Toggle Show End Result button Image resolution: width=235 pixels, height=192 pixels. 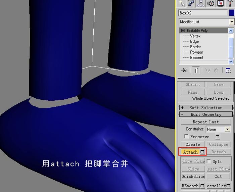196,70
